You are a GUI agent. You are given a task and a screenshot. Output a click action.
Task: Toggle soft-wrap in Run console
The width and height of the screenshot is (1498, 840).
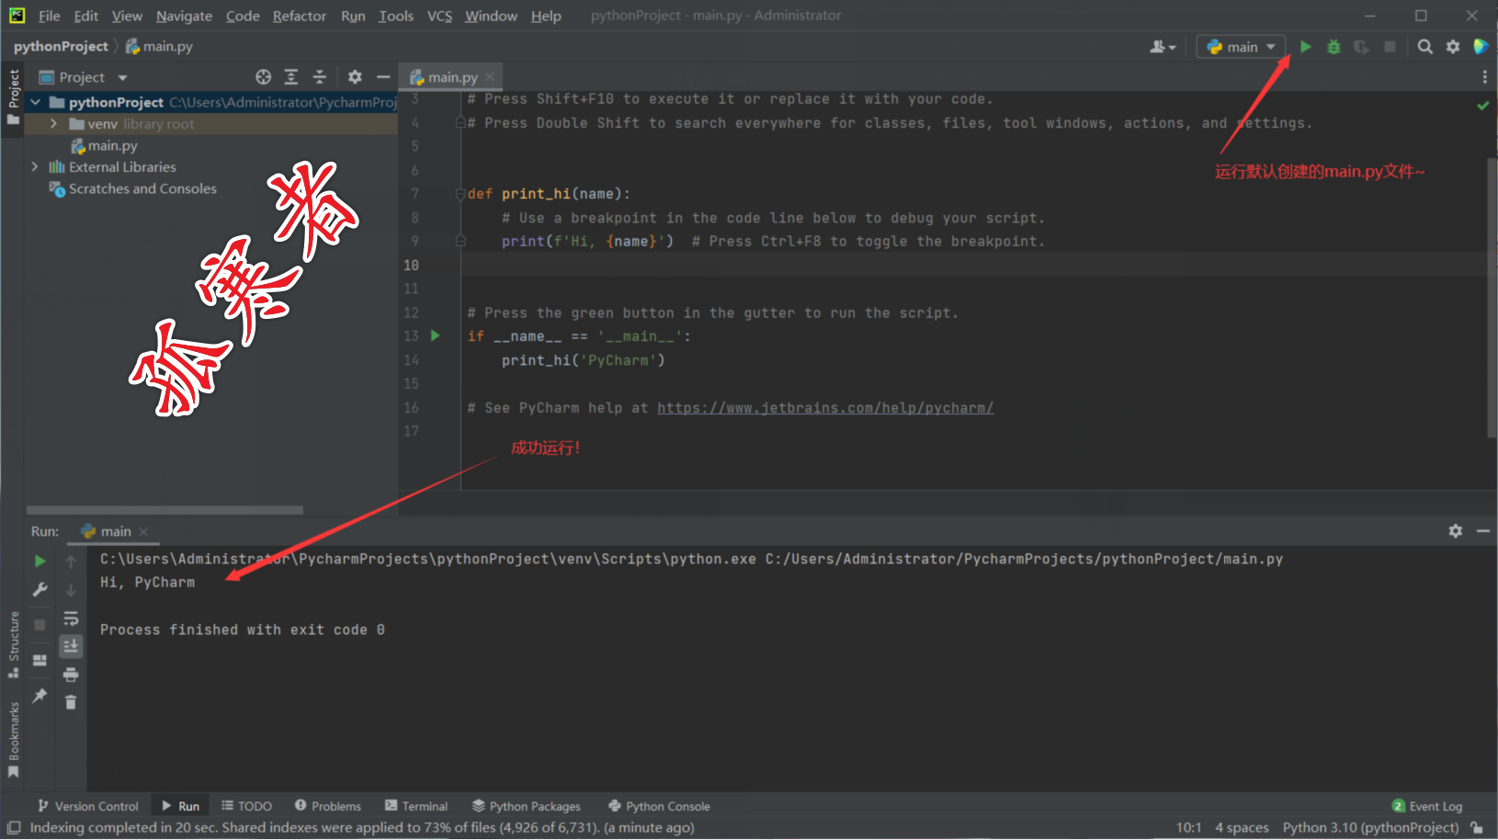71,619
